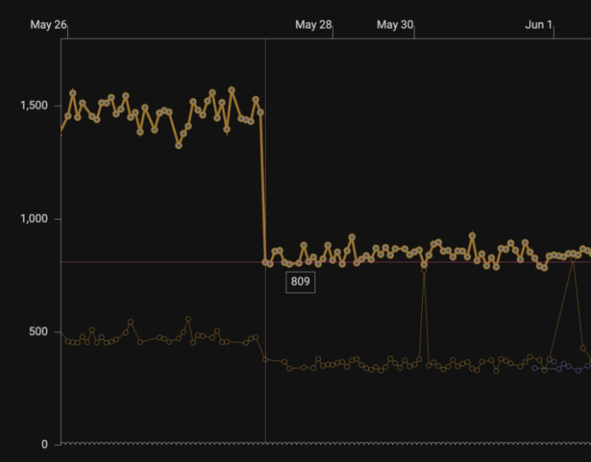
Task: Select thin line's highest point before May 28
Action: point(188,319)
